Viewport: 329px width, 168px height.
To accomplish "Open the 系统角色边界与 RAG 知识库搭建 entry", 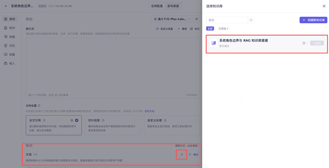I will tap(267, 43).
